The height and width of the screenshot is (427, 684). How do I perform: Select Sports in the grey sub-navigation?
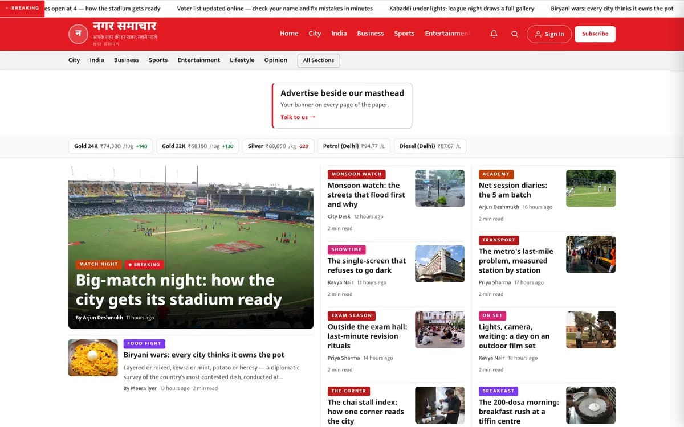point(158,60)
